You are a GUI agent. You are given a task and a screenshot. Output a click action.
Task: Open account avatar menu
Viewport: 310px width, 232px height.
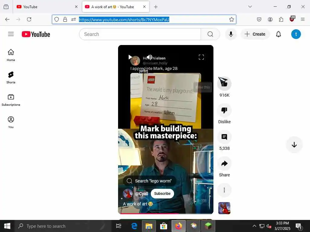(x=296, y=34)
